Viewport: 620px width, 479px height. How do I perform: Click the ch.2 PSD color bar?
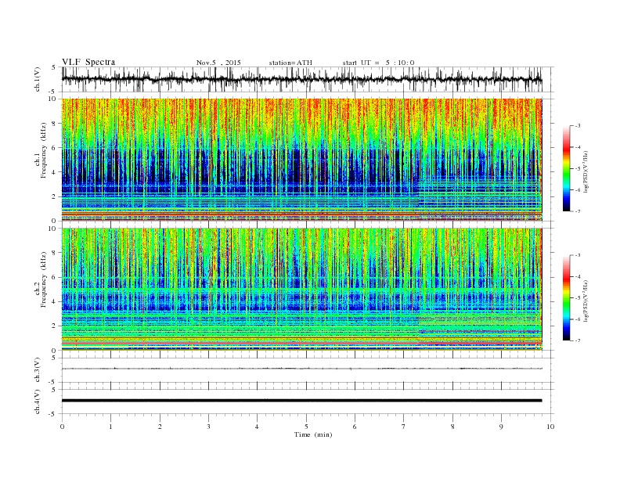tap(566, 297)
